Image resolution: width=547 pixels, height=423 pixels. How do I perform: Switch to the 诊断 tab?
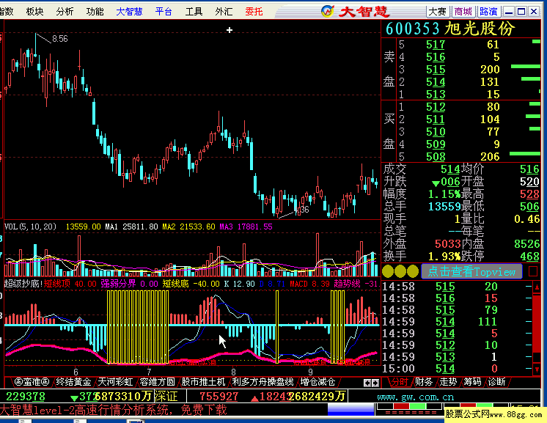coord(496,382)
